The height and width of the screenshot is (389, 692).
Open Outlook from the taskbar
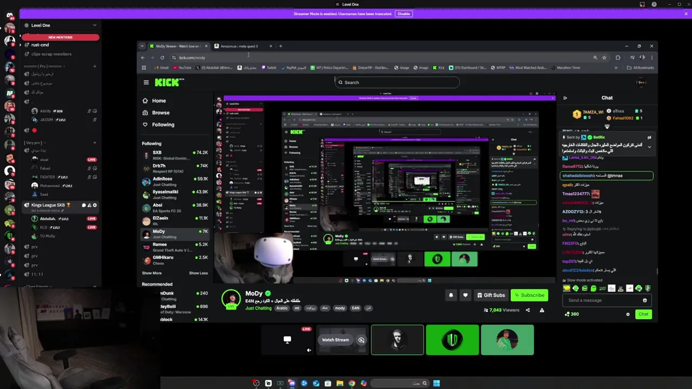pyautogui.click(x=316, y=383)
